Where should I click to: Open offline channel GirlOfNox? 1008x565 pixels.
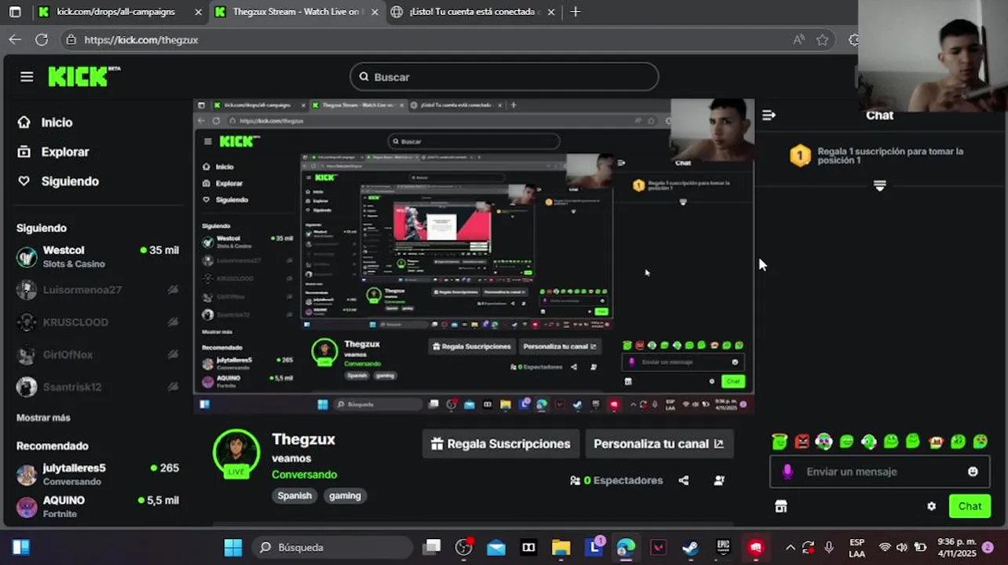pos(97,355)
